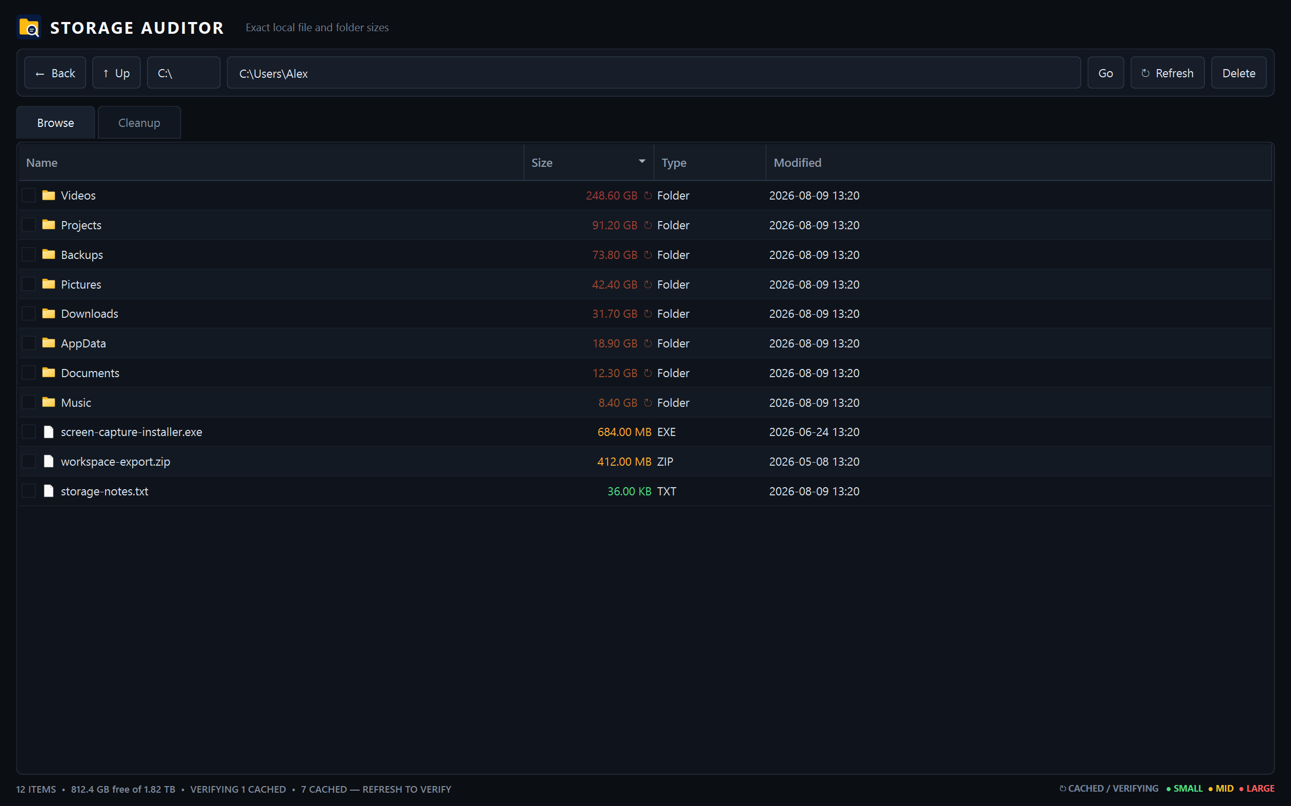Screen dimensions: 1291x806
Task: Click the file icon of screen-capture-installer.exe
Action: (49, 432)
